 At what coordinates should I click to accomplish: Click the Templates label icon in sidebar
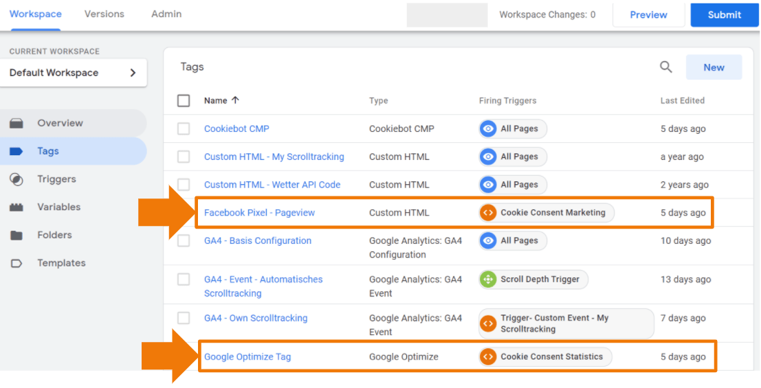(16, 263)
